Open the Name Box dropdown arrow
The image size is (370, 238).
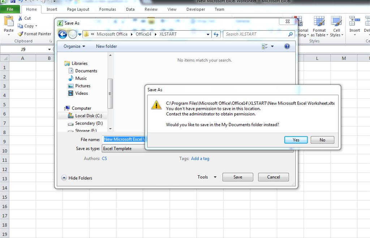click(49, 49)
